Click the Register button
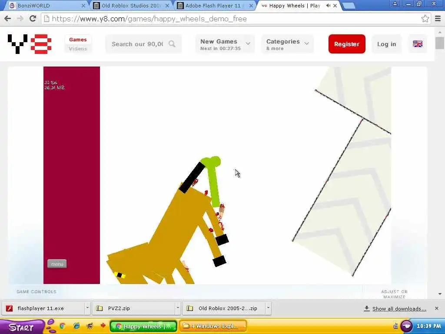This screenshot has height=334, width=445. tap(347, 44)
